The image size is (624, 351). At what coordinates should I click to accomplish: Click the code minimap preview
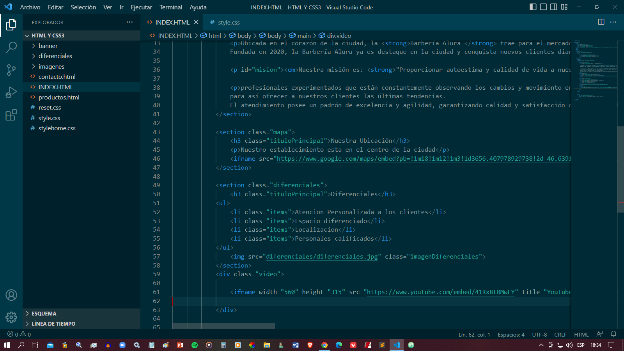tap(594, 70)
